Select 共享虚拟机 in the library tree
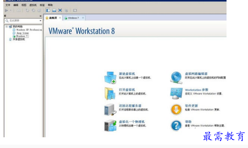Image resolution: width=248 pixels, height=148 pixels. click(19, 39)
